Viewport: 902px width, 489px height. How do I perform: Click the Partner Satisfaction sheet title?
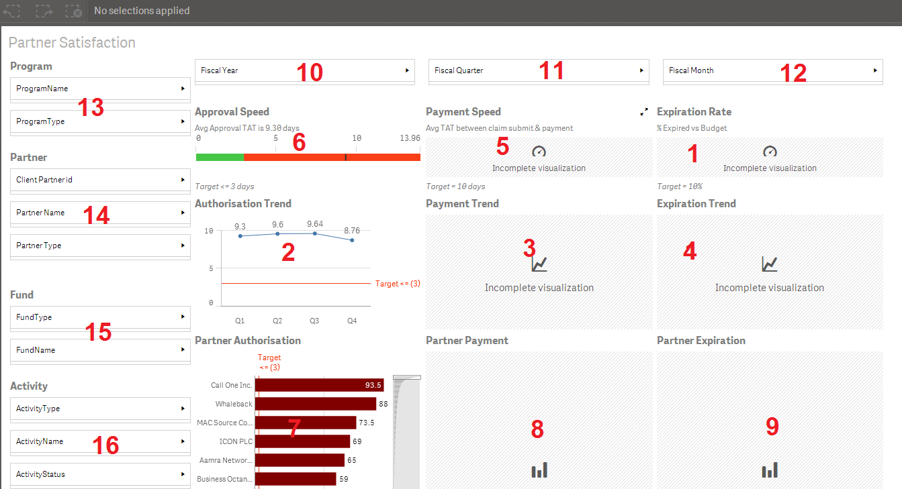pyautogui.click(x=72, y=43)
